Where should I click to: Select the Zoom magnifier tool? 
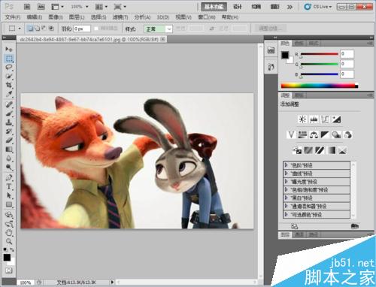click(x=9, y=241)
